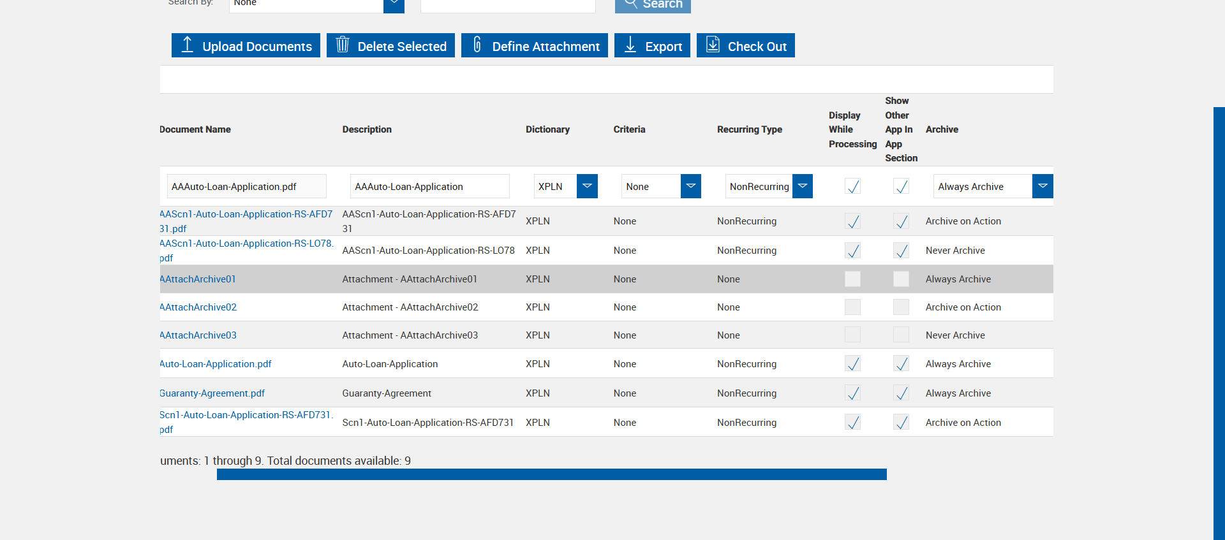
Task: Click 'Archive on Action' in the AAttachArchive02 row
Action: [x=963, y=307]
